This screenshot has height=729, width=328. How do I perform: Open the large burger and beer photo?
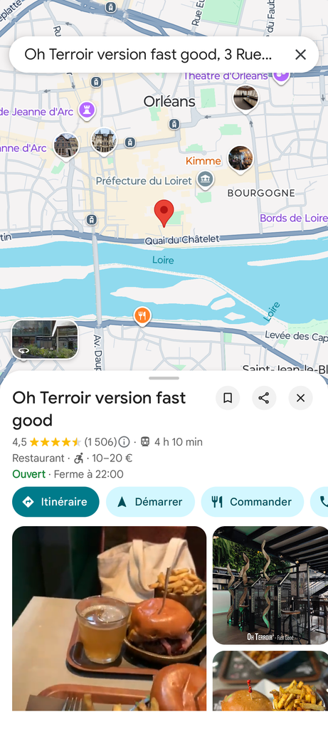(x=109, y=619)
